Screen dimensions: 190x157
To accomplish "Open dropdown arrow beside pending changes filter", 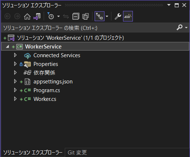I will tap(59, 16).
